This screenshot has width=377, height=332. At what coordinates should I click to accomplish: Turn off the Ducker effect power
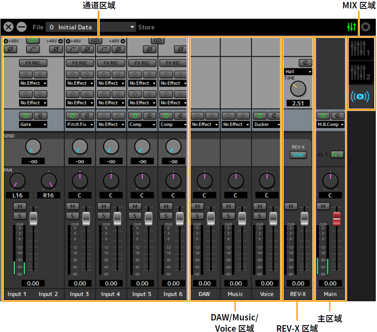click(260, 116)
